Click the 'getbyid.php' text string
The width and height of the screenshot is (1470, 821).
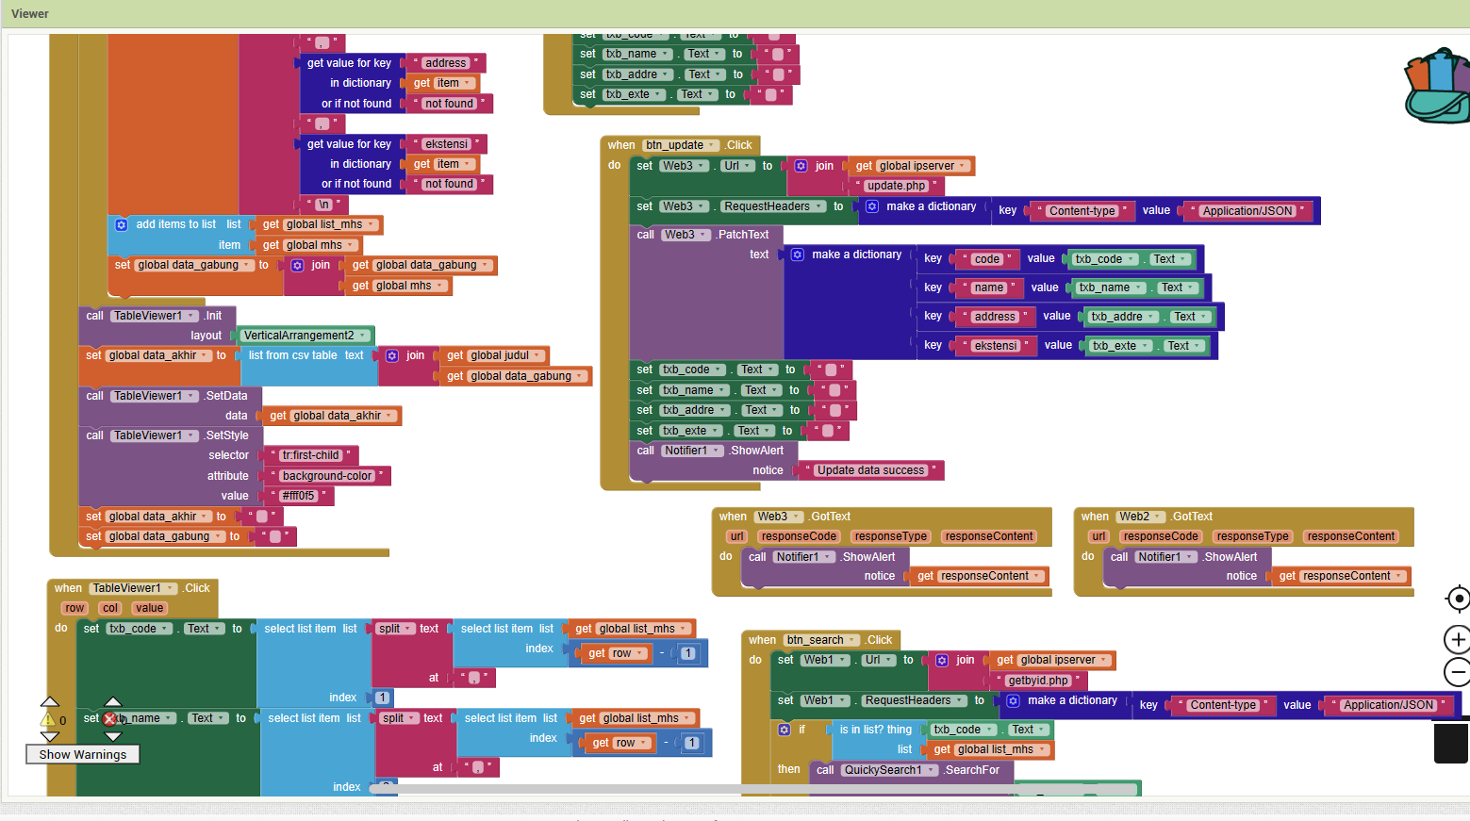point(1037,681)
